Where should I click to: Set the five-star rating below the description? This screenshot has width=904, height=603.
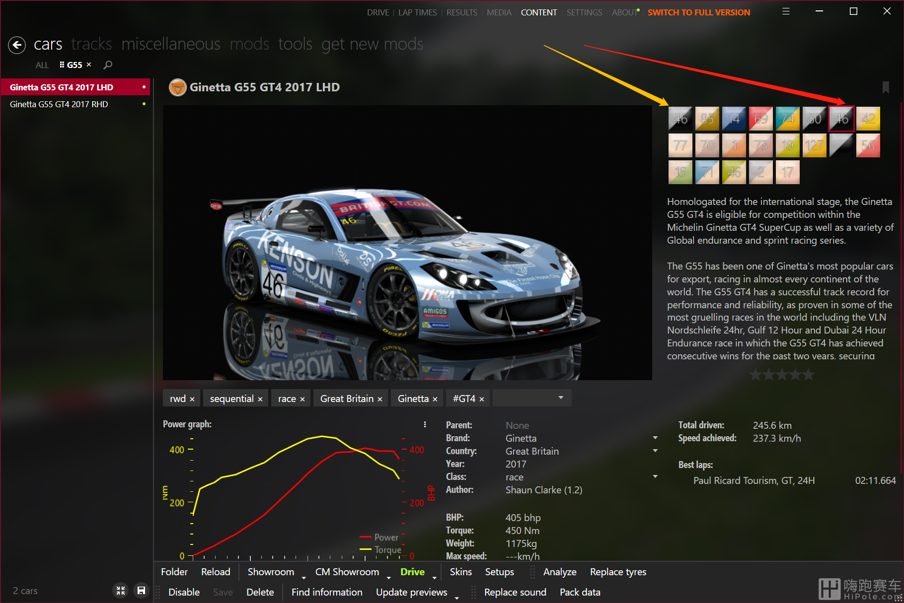(x=782, y=375)
